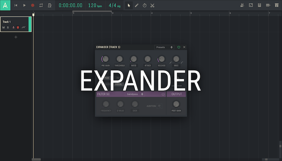This screenshot has width=282, height=161.
Task: Open the master track panel icon
Action: (242, 5)
